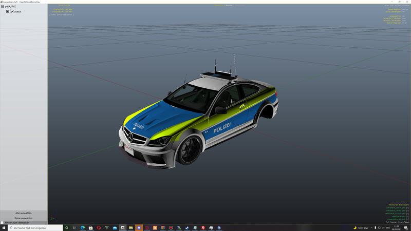The image size is (411, 231).
Task: Open Microsoft Store from the taskbar
Action: (91, 228)
